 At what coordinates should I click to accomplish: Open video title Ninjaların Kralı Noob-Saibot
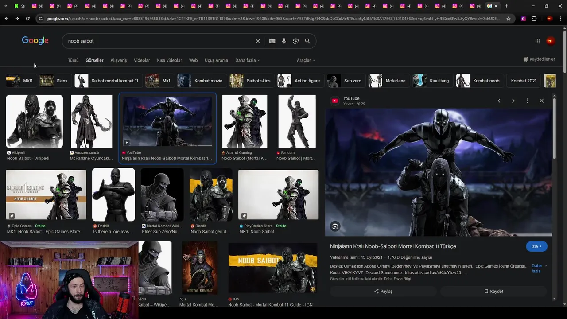(x=393, y=246)
